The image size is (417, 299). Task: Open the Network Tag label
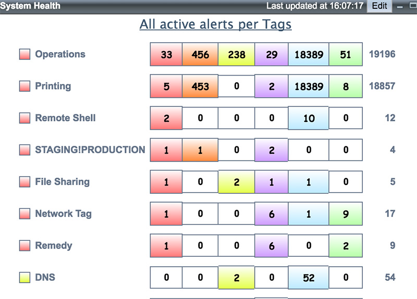pos(63,214)
